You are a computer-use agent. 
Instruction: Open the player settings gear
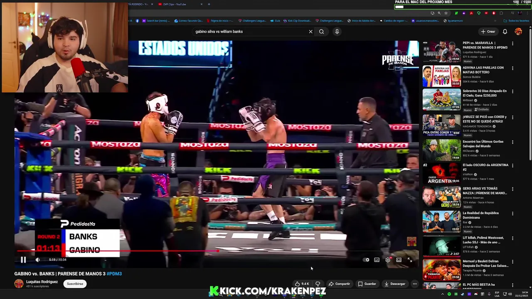coord(388,260)
